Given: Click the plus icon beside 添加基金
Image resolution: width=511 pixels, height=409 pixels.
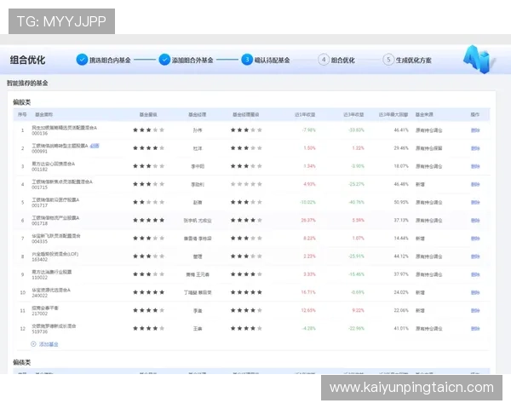Looking at the screenshot, I should (x=33, y=343).
